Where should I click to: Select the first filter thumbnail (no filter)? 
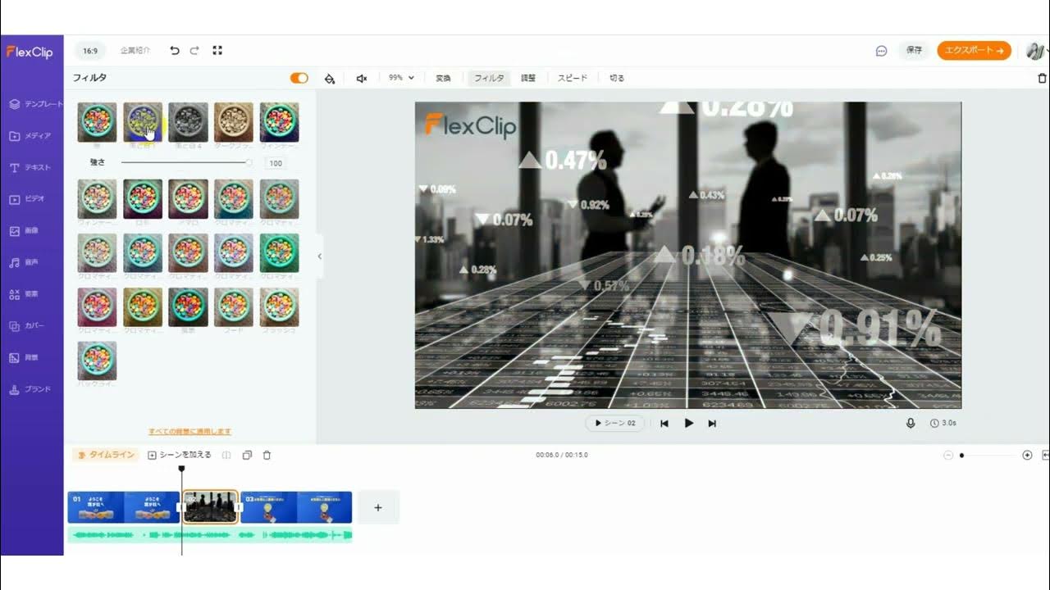[97, 122]
